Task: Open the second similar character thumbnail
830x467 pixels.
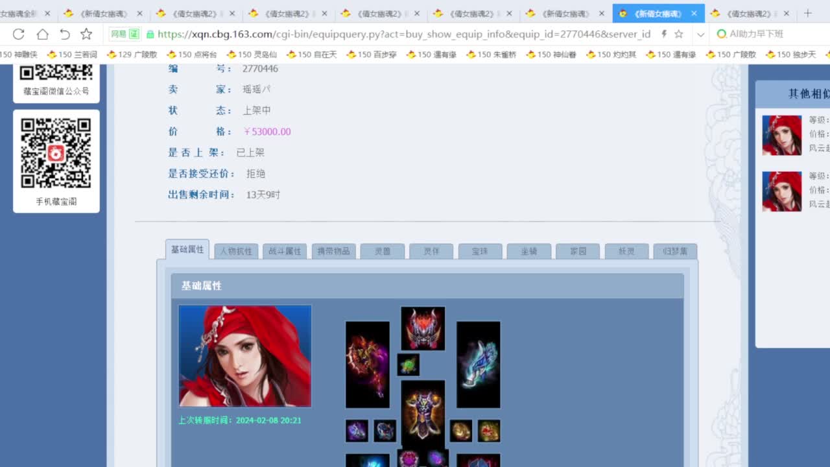Action: [x=781, y=191]
